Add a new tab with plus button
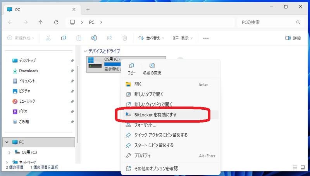The image size is (310, 176). click(x=88, y=10)
